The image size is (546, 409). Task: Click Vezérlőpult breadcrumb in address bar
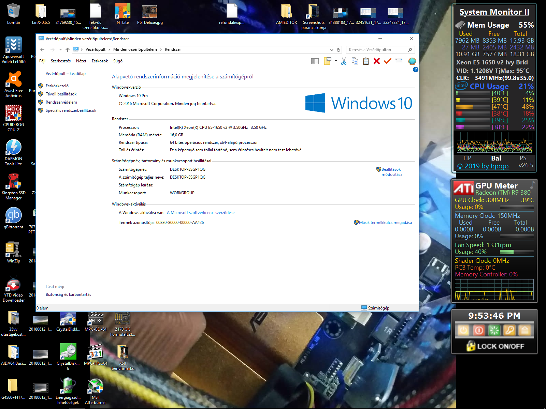tap(96, 49)
